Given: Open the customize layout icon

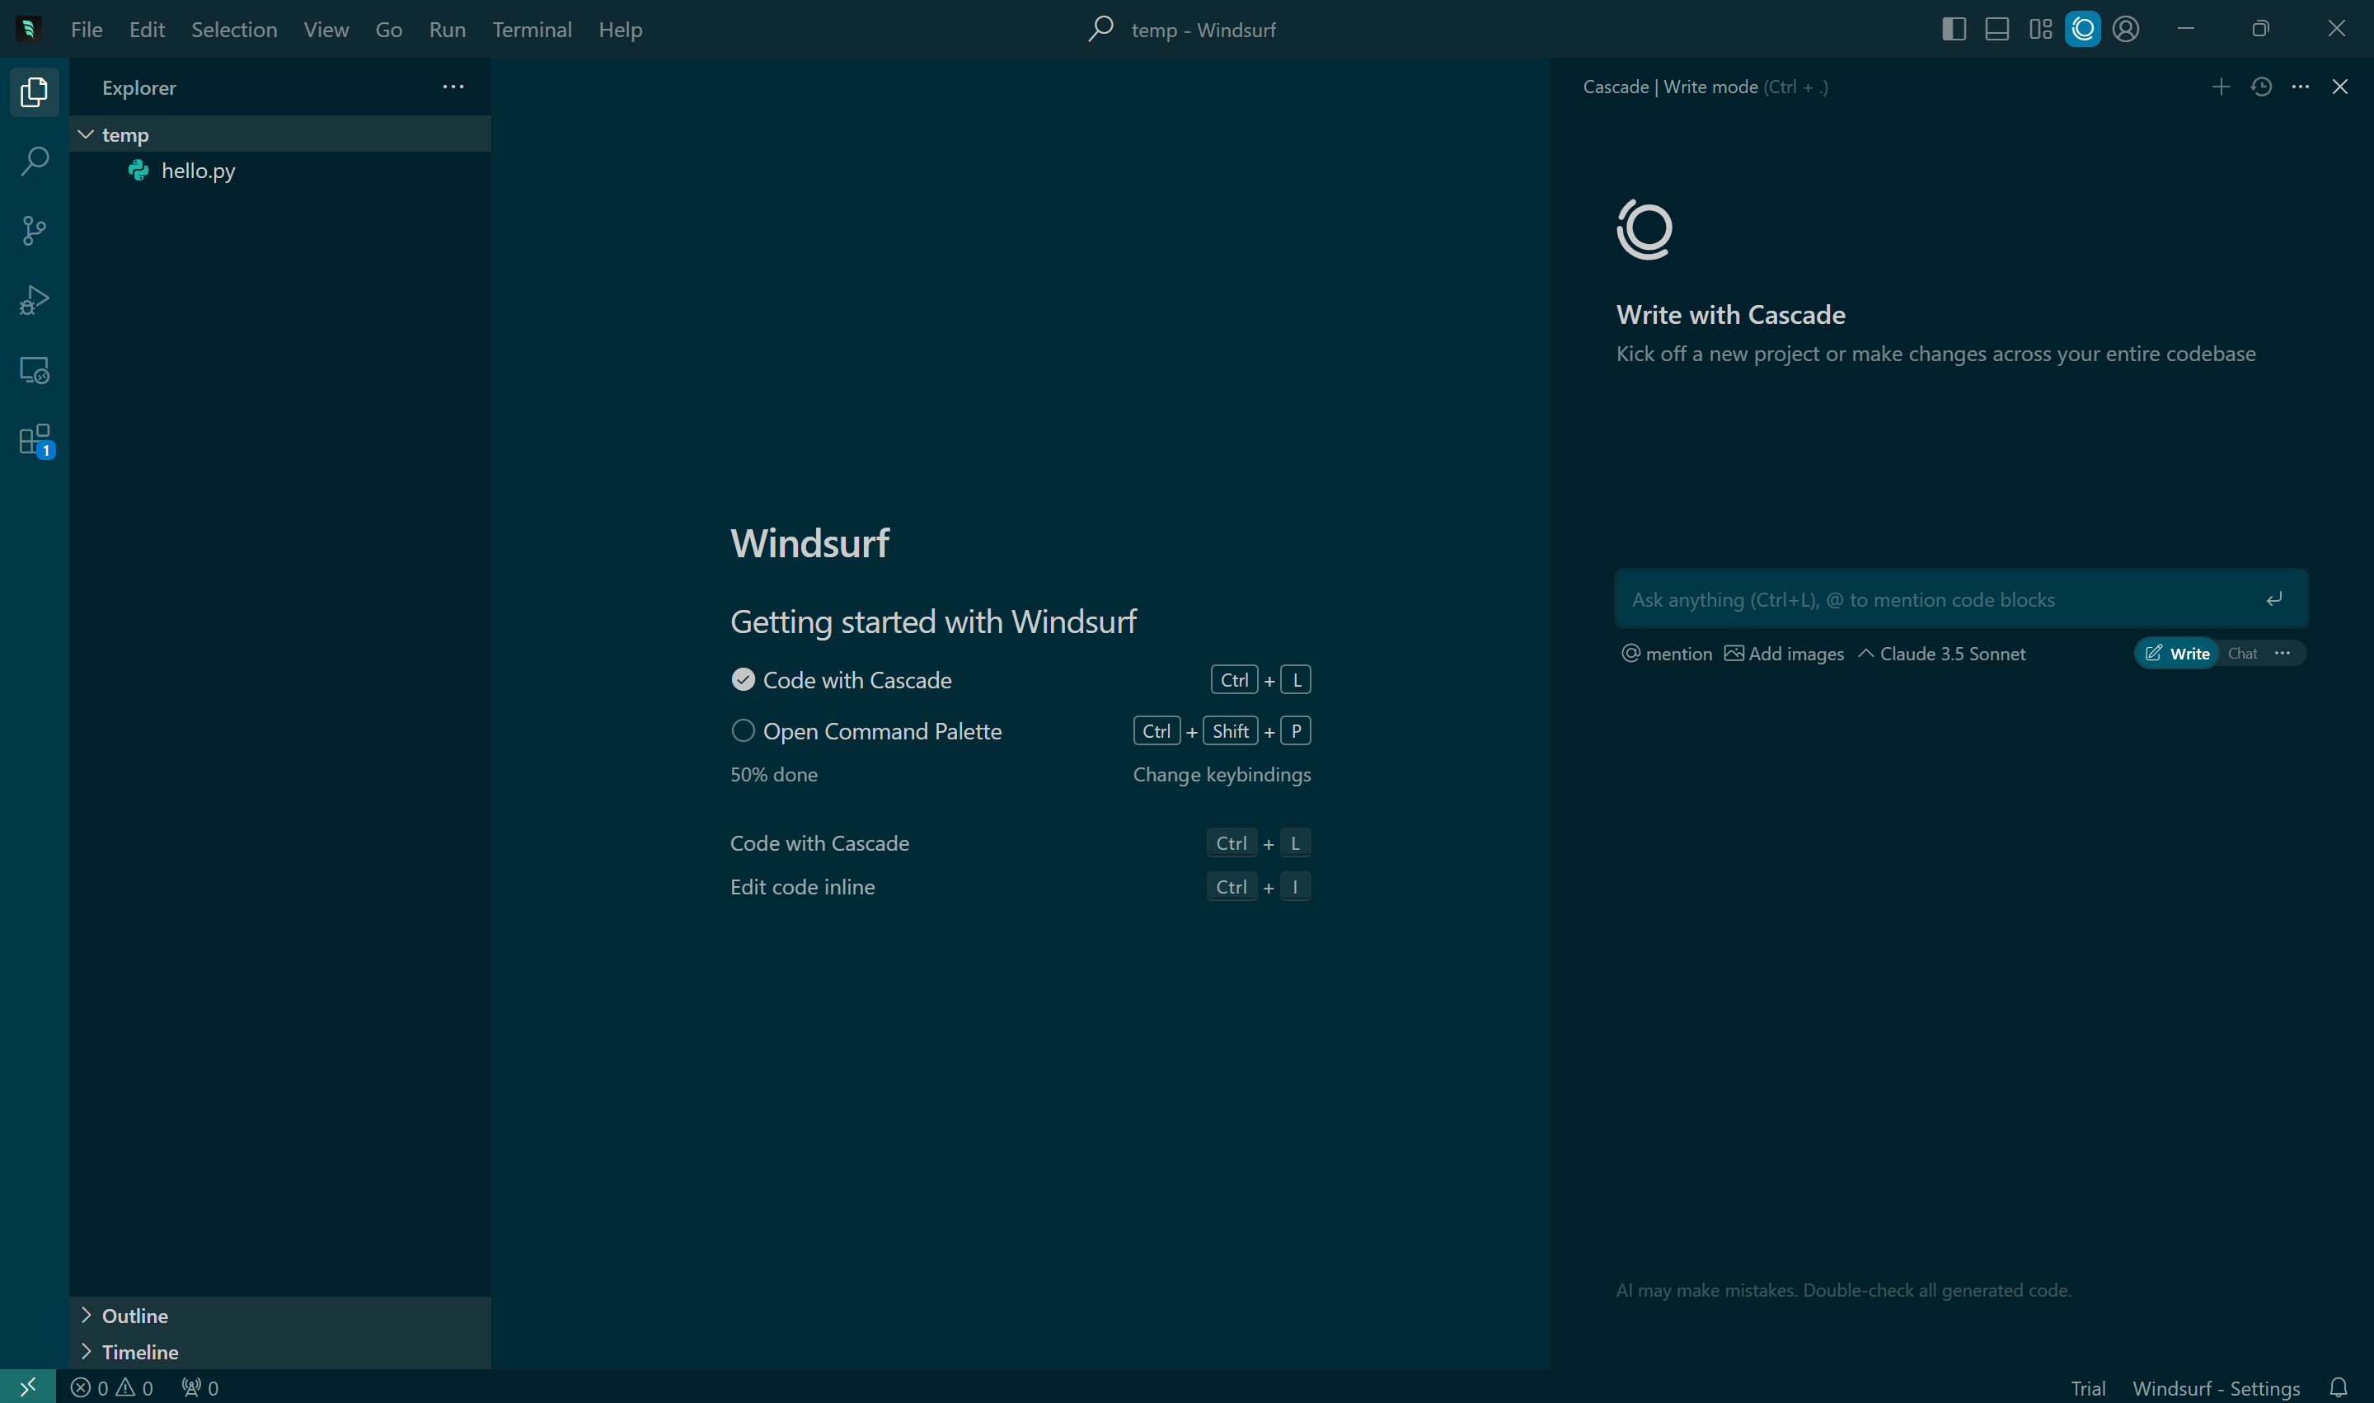Looking at the screenshot, I should 2040,30.
